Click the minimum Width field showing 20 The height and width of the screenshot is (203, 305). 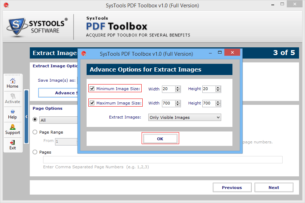click(x=168, y=89)
